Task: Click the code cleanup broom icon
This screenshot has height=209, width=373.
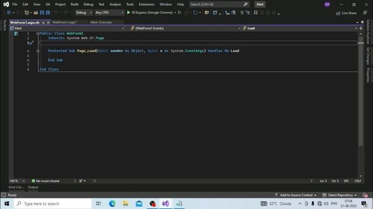Action: (x=81, y=181)
